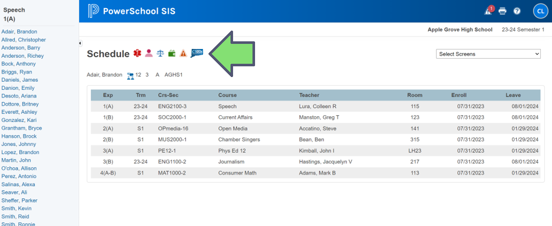This screenshot has height=226, width=552.
Task: Click the pink guardian person alert icon
Action: (149, 53)
